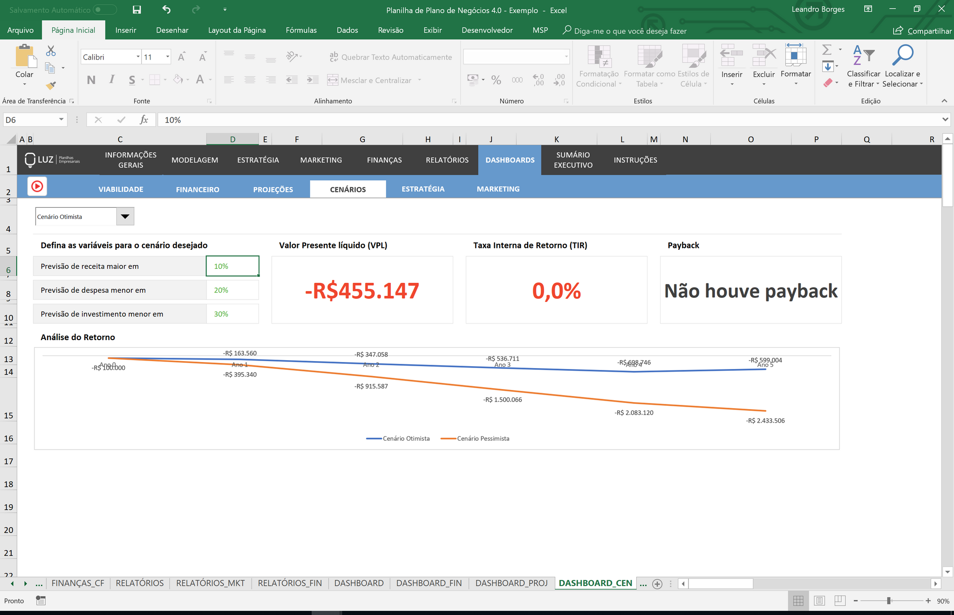Switch to Page Break Preview view
954x615 pixels.
[x=840, y=601]
